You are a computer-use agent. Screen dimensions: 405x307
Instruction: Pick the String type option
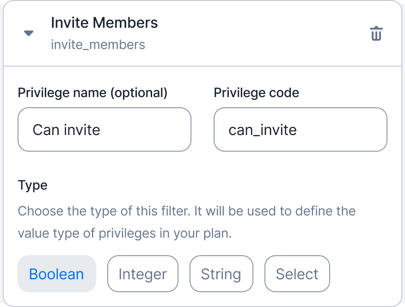click(x=221, y=274)
